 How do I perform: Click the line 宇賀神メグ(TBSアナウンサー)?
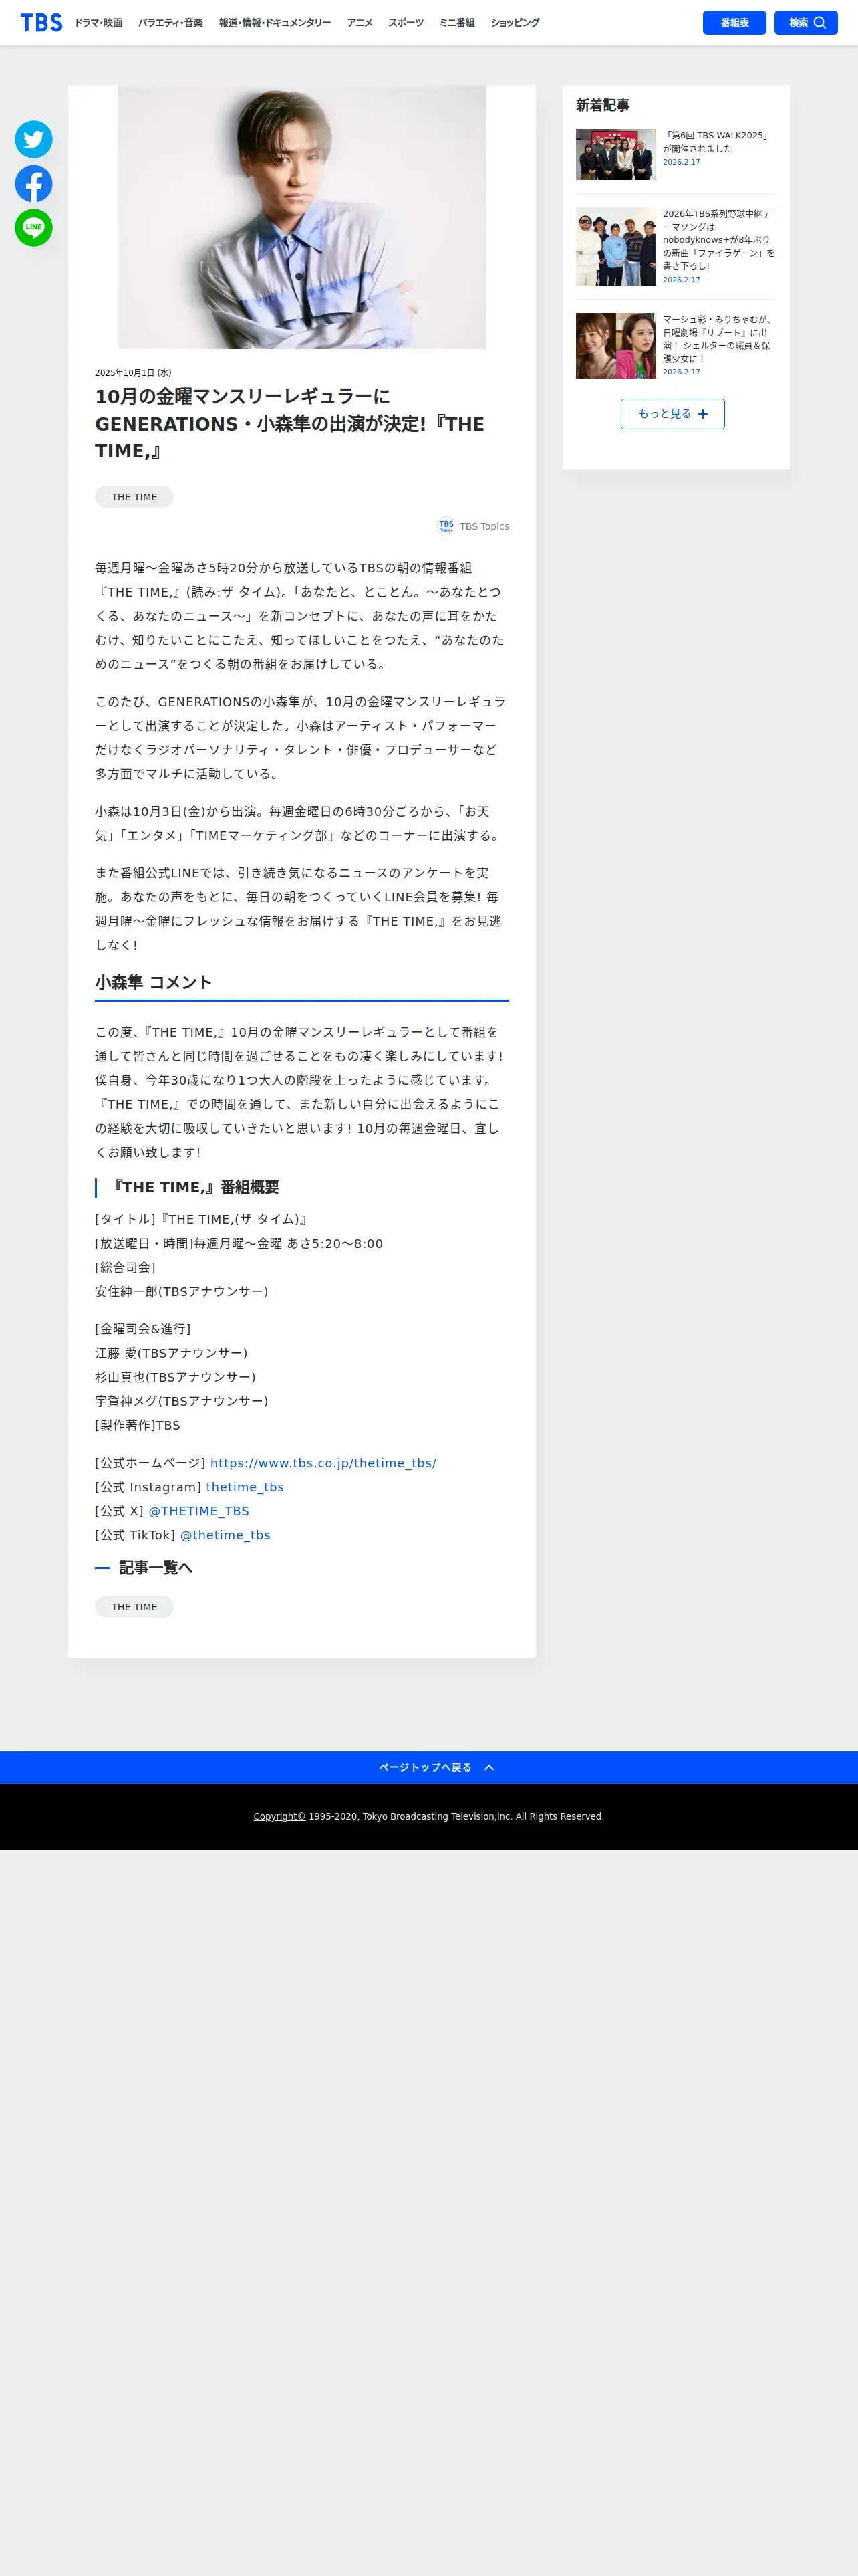(181, 1401)
